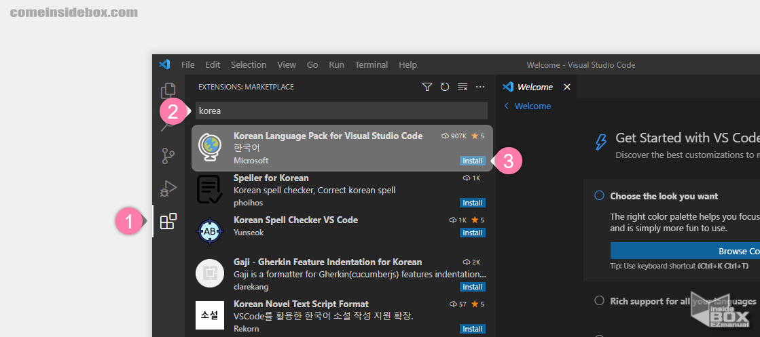Open Gaji Gherkin Feature Indentation title
This screenshot has width=760, height=337.
coord(327,262)
